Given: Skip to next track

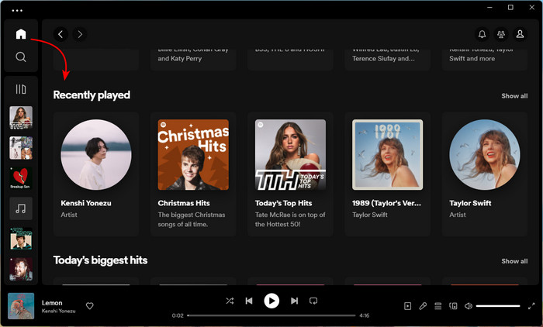Looking at the screenshot, I should [x=294, y=301].
